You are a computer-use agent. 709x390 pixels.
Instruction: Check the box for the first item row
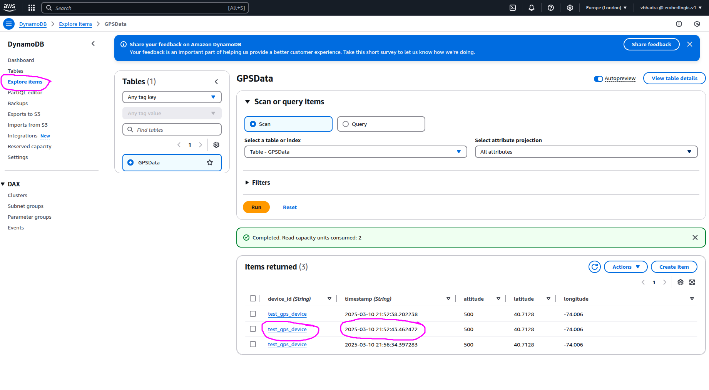pyautogui.click(x=253, y=314)
